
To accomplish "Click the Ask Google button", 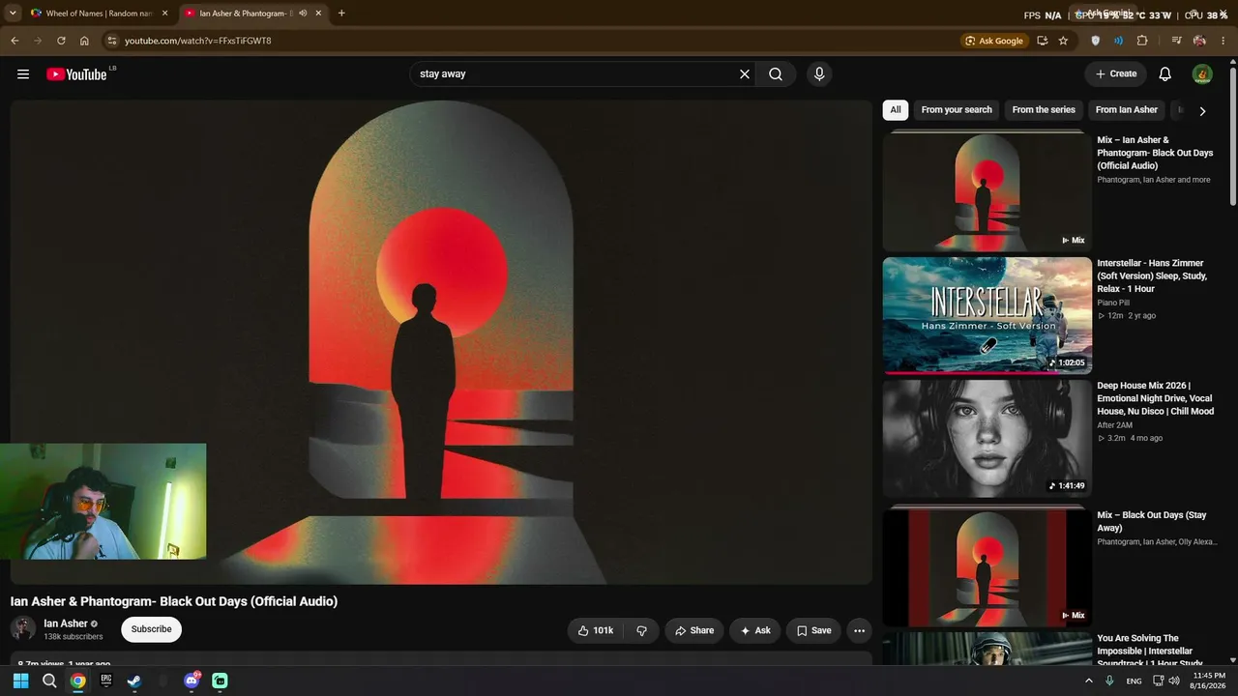I will 993,41.
